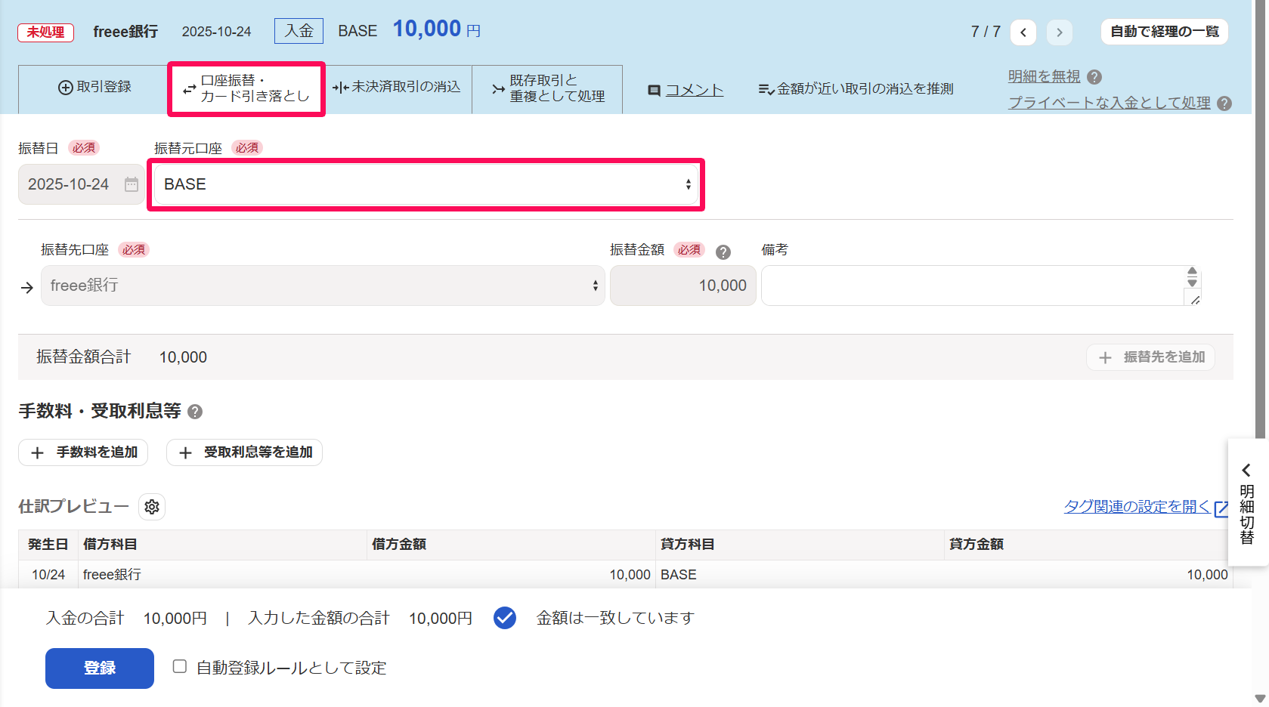Image resolution: width=1269 pixels, height=707 pixels.
Task: Click the blue amount-match checkmark icon
Action: tap(505, 618)
